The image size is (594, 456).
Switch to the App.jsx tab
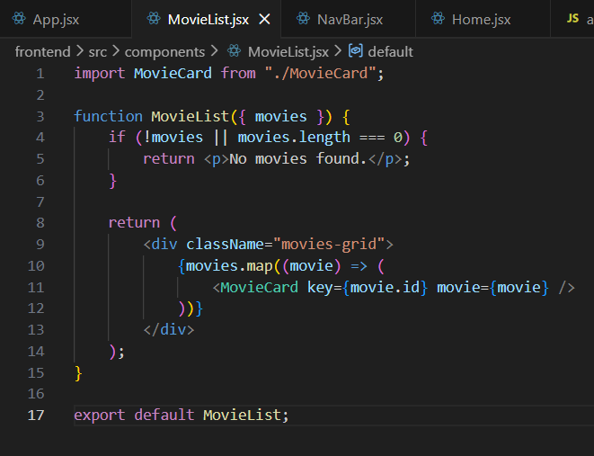click(x=54, y=19)
